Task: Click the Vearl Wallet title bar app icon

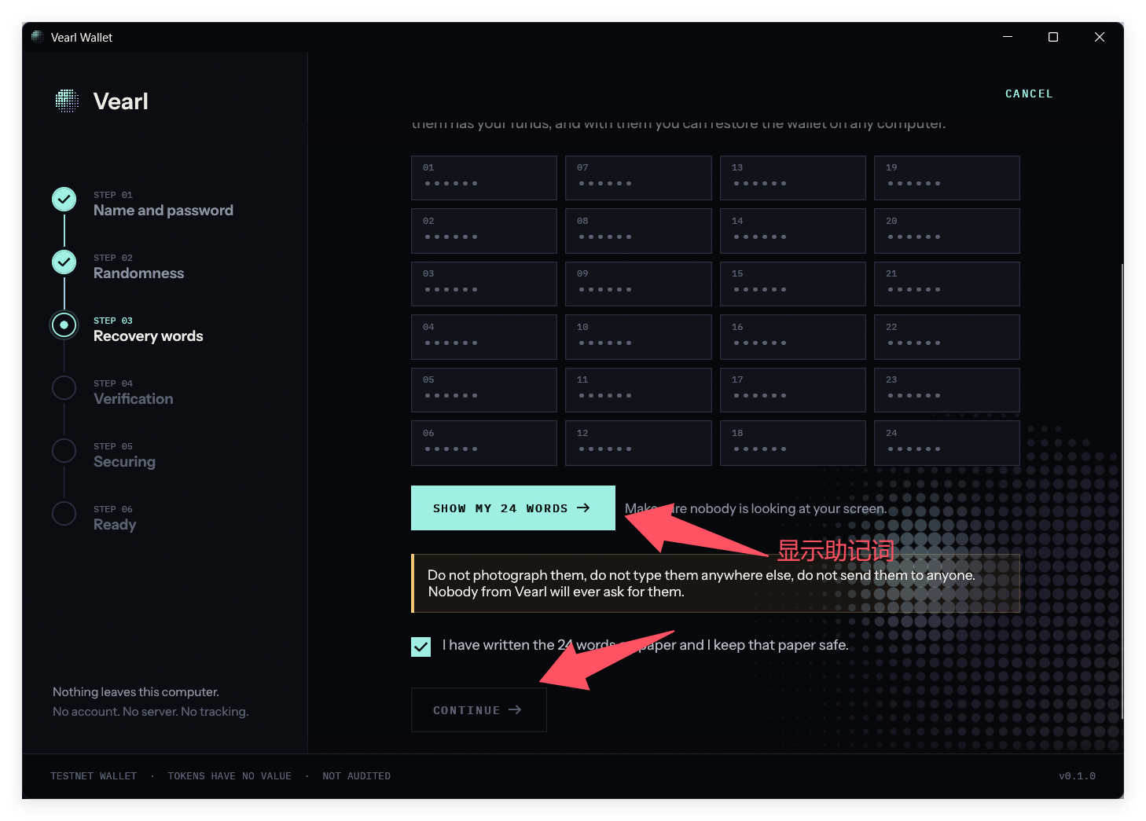Action: pyautogui.click(x=36, y=37)
